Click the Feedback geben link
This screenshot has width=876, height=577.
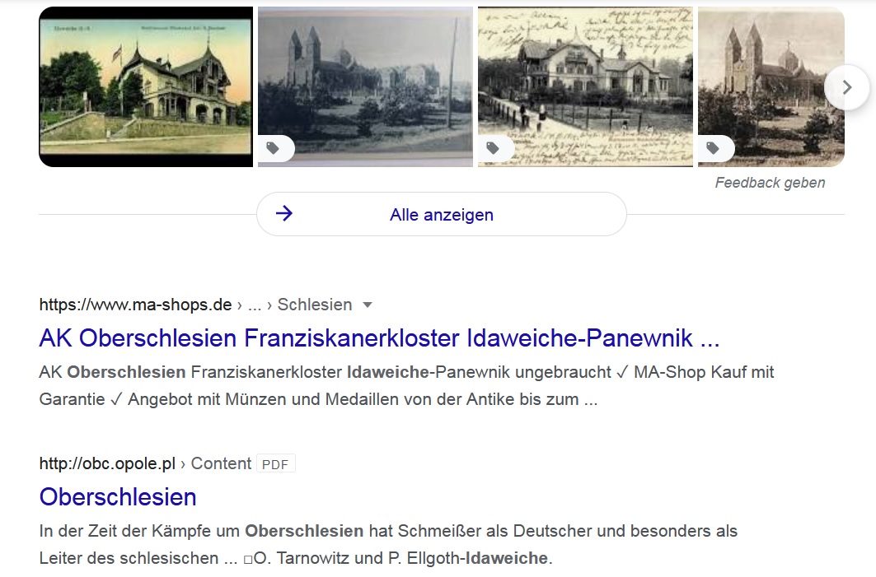click(770, 183)
